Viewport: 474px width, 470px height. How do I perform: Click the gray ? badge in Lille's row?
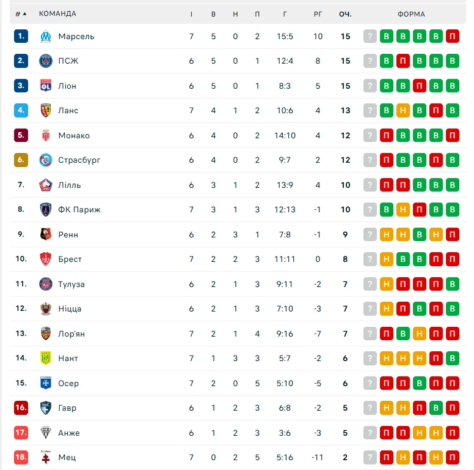click(370, 185)
